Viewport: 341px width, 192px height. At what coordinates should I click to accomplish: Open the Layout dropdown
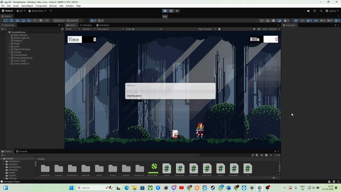click(x=332, y=11)
